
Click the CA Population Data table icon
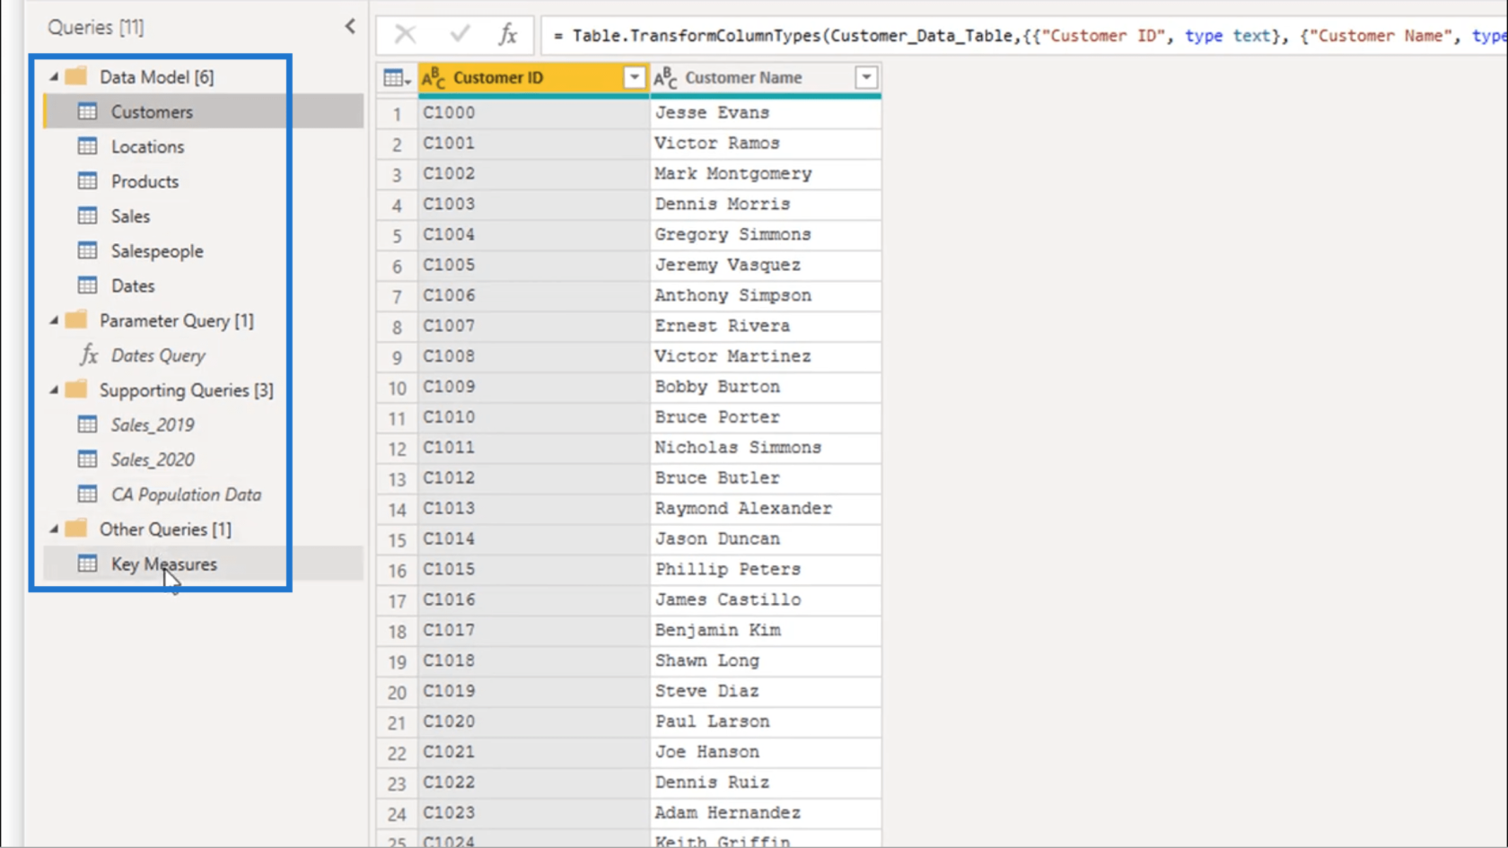point(87,494)
